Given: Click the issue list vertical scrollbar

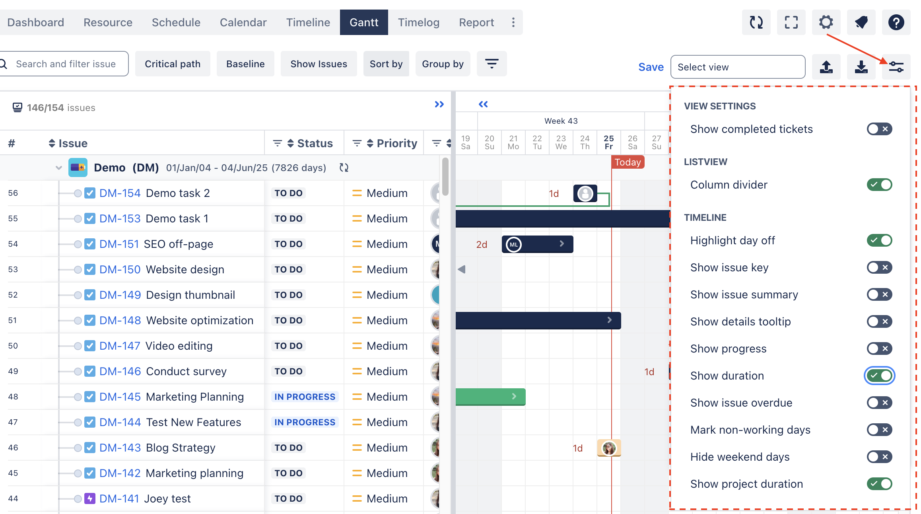Looking at the screenshot, I should tap(445, 176).
